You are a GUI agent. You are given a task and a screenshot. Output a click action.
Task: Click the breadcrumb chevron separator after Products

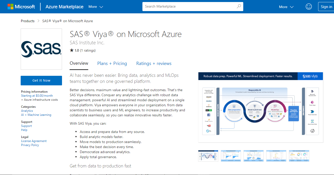pos(38,21)
